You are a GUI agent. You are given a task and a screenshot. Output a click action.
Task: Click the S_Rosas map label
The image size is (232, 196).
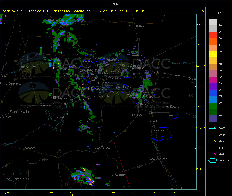click(104, 83)
